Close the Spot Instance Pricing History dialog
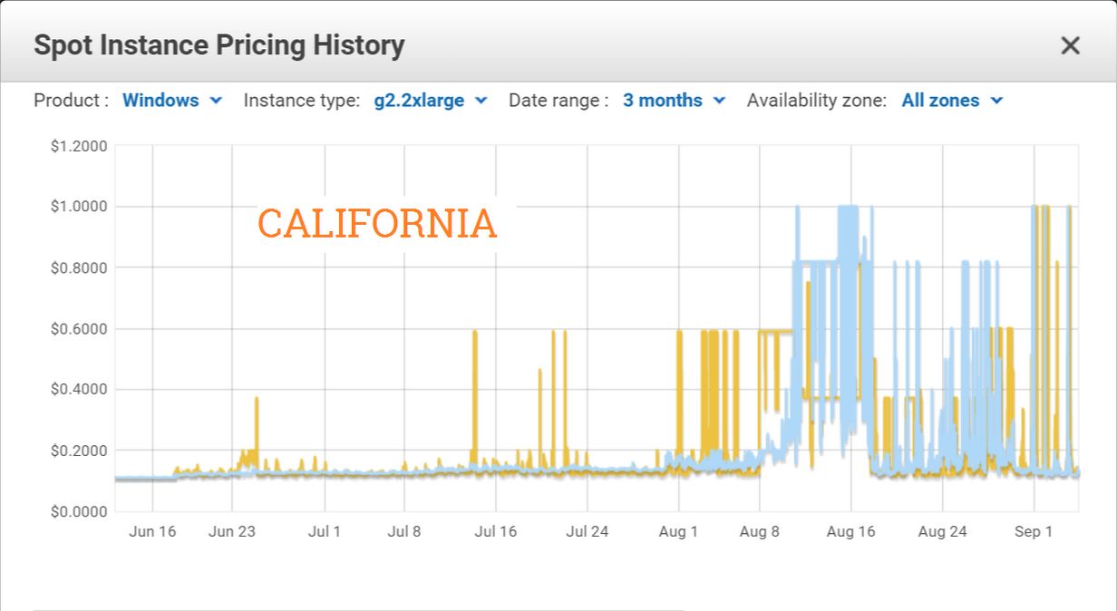 tap(1070, 45)
